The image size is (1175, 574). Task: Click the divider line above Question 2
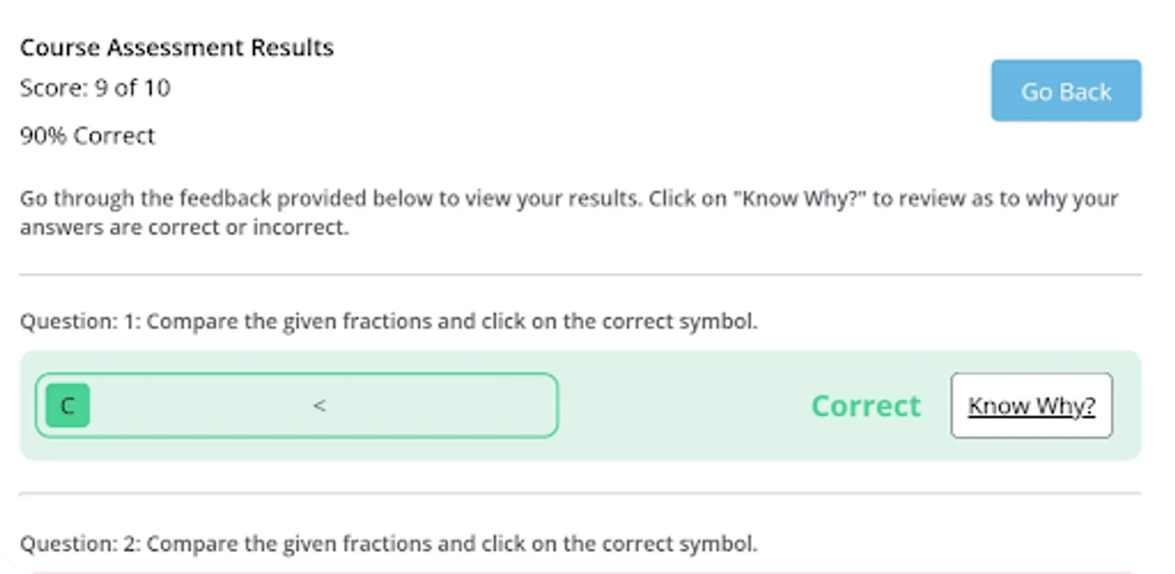click(x=580, y=493)
